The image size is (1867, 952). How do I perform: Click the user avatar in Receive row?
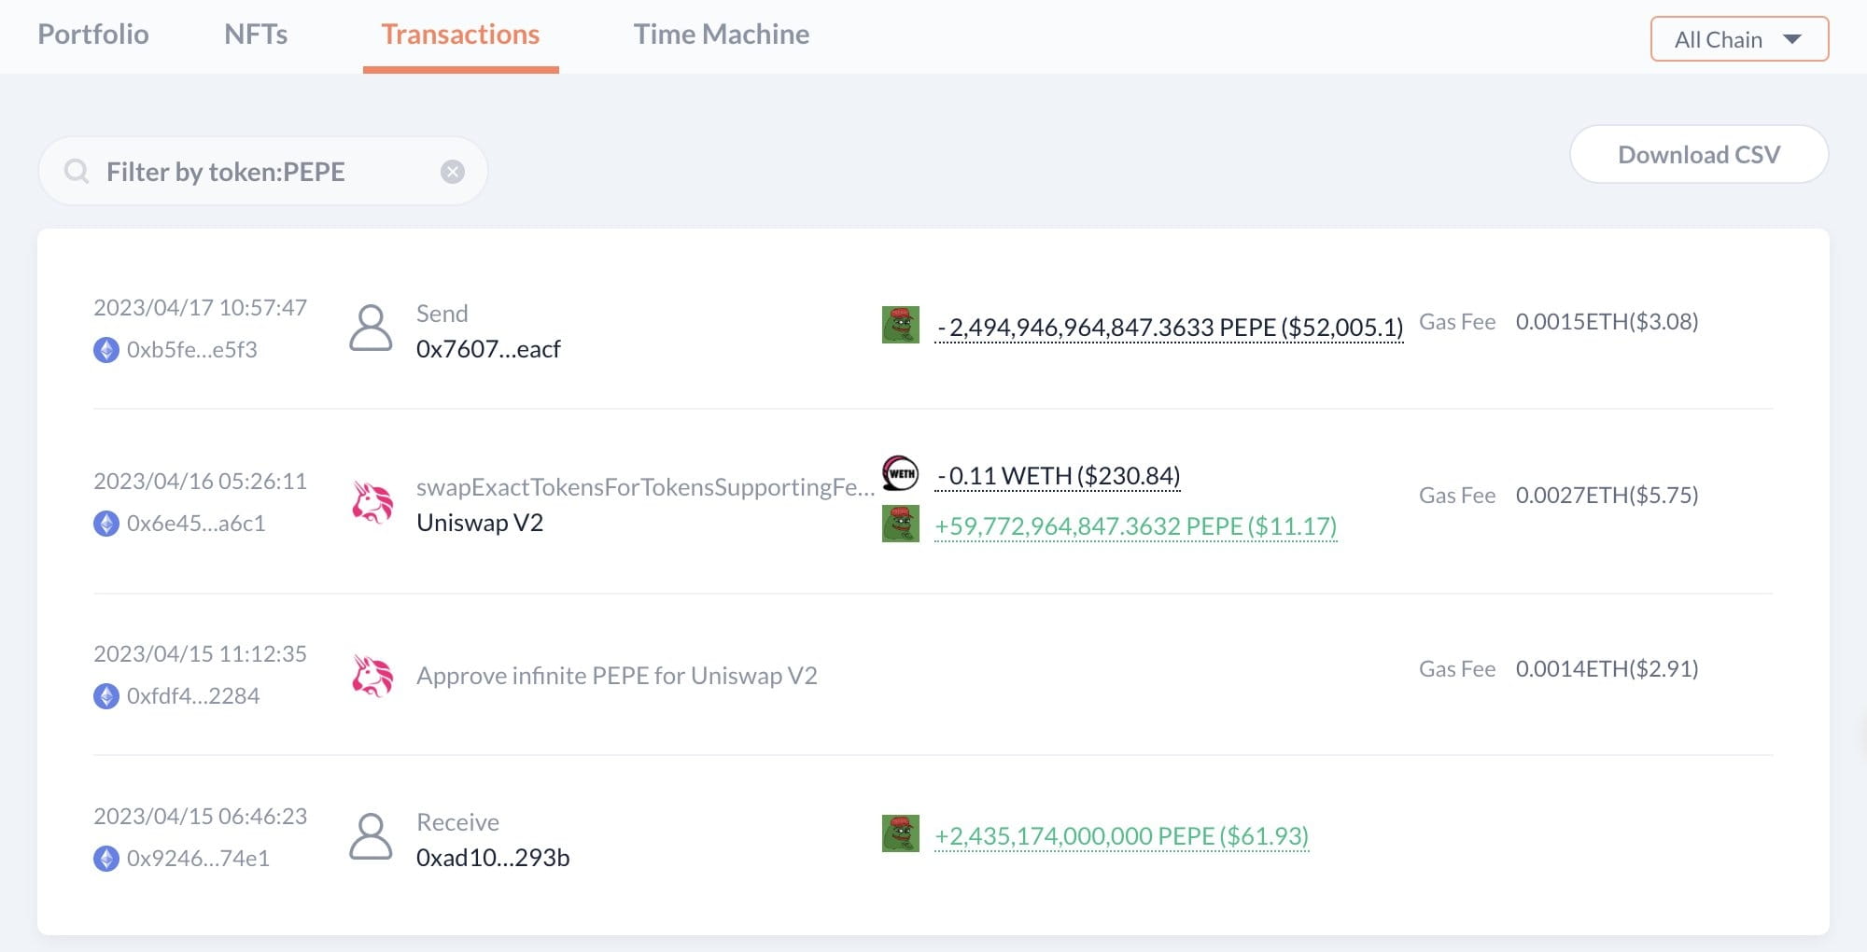coord(371,836)
